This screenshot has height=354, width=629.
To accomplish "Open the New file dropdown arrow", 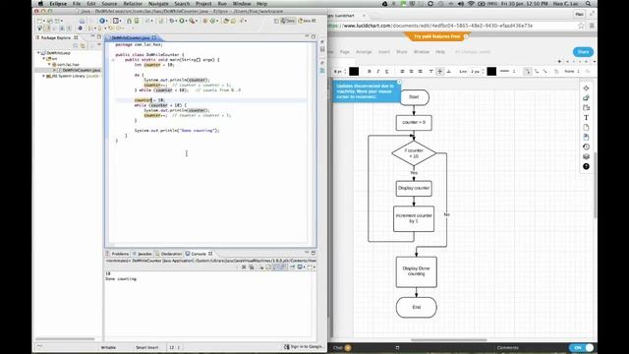I will pos(44,21).
